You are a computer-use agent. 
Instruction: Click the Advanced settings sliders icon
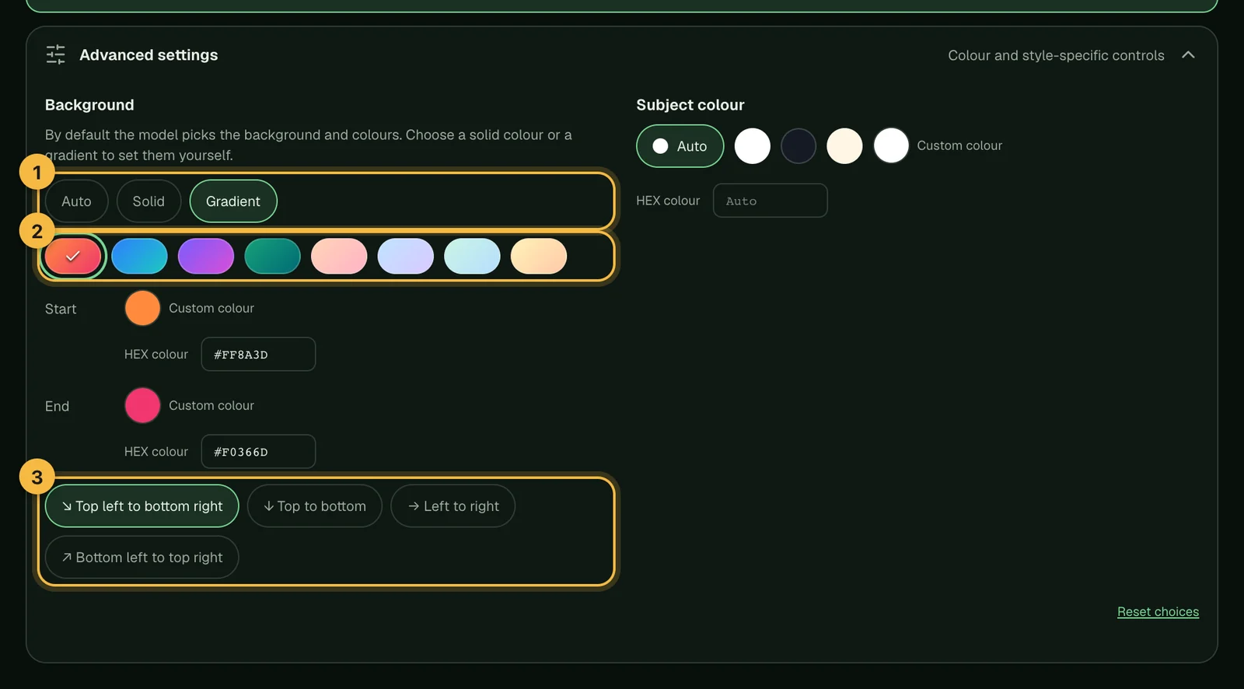(x=55, y=54)
